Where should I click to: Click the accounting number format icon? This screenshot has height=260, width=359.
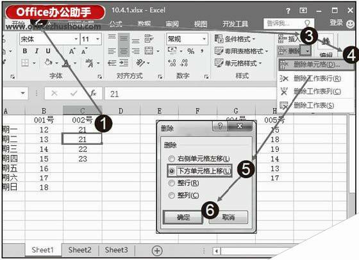click(172, 51)
